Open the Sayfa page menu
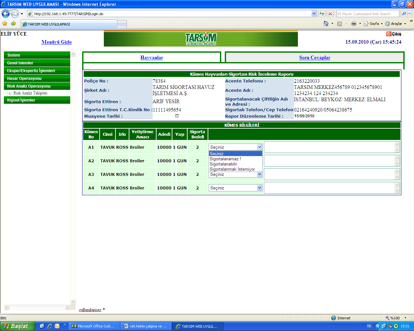The image size is (414, 331). [373, 24]
